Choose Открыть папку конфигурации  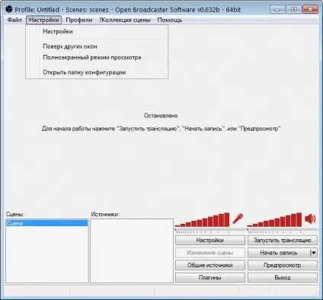pyautogui.click(x=97, y=72)
